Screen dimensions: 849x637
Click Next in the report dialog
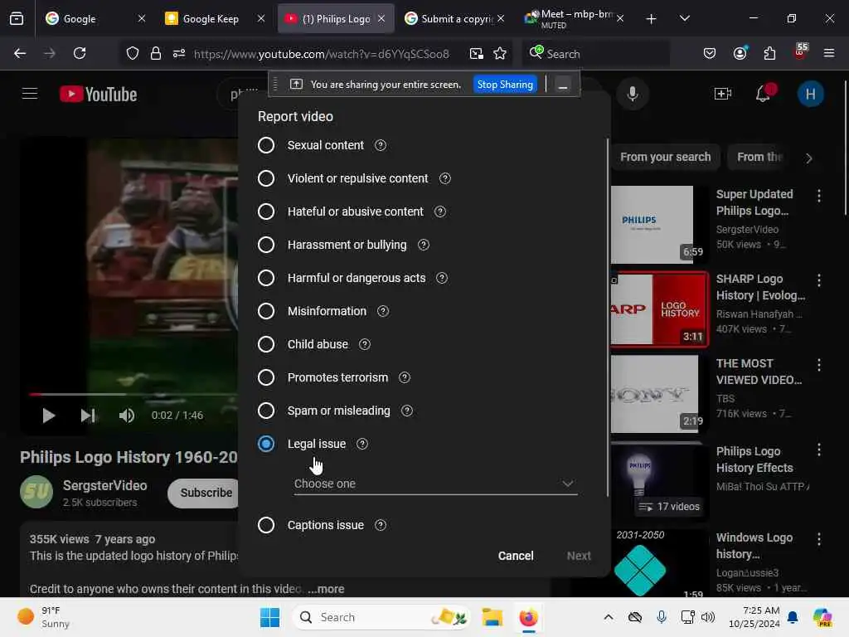pos(578,556)
